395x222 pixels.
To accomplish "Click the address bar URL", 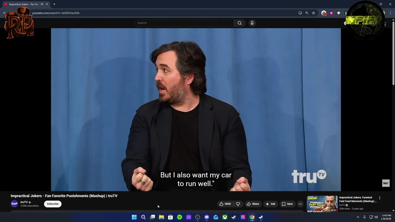I will 56,13.
